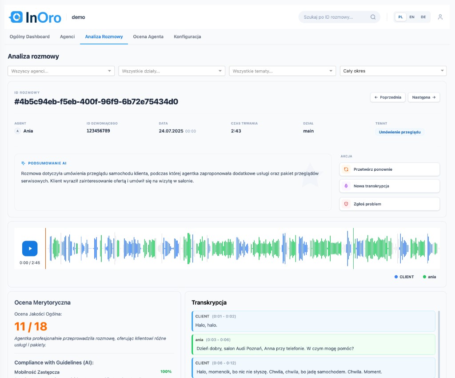The width and height of the screenshot is (455, 378).
Task: Go to the Poprzednia conversation
Action: (387, 97)
